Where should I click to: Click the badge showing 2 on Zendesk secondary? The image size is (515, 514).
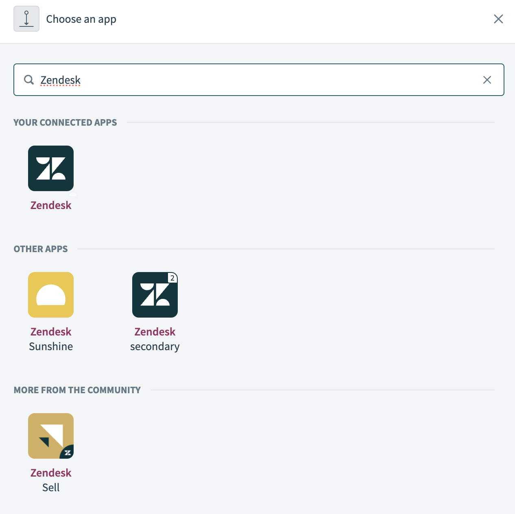172,278
